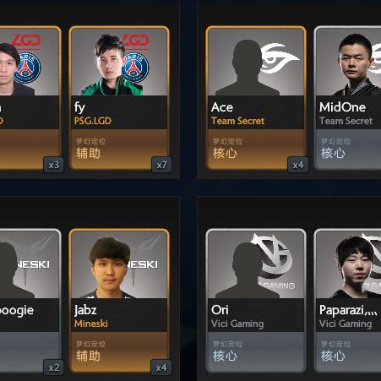
Task: Open the Ori Vici Gaming card
Action: pyautogui.click(x=256, y=301)
